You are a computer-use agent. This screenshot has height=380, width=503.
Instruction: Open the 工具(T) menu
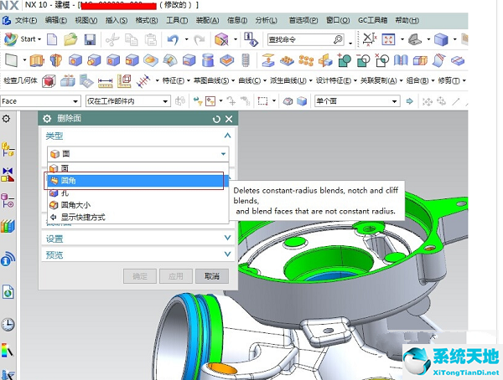pos(177,20)
